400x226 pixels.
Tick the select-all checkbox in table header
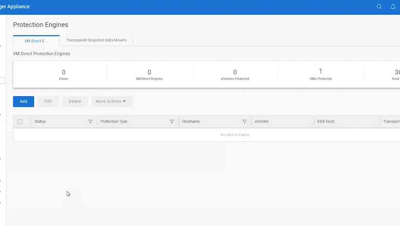[x=20, y=121]
